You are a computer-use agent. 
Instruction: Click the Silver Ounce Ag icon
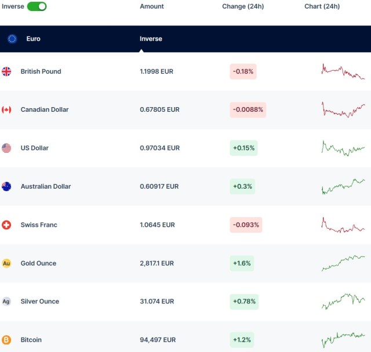[6, 302]
